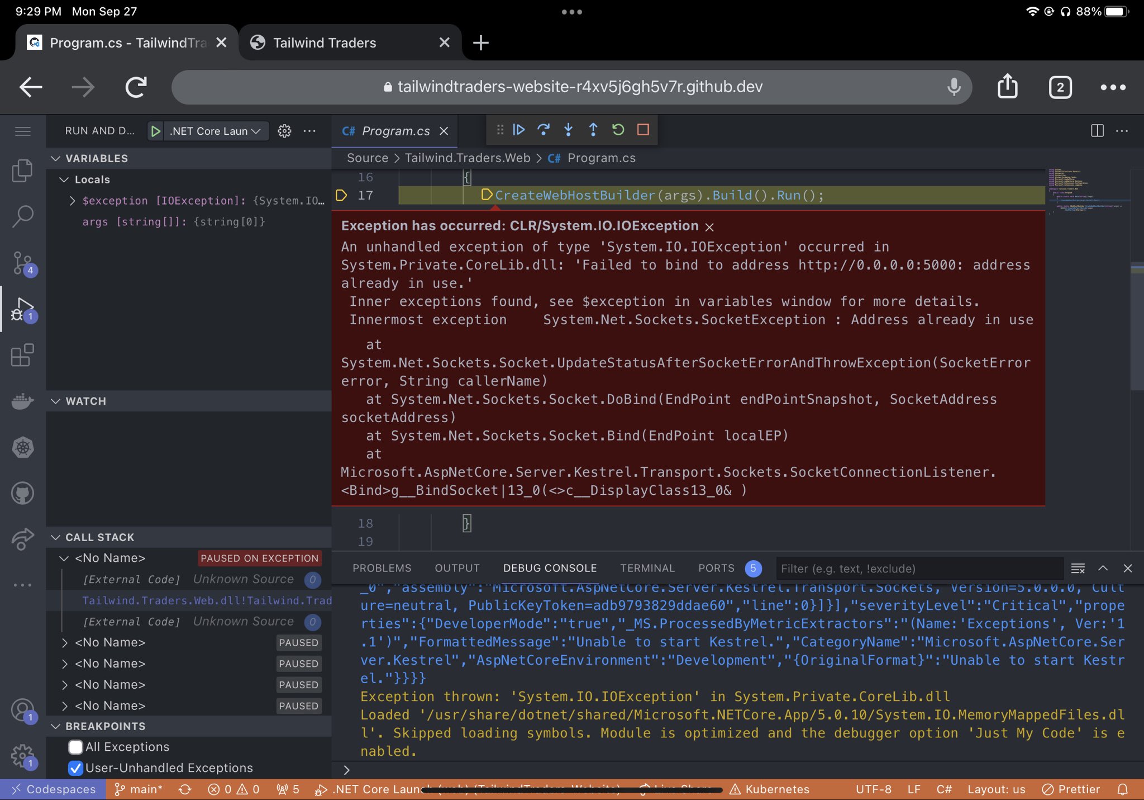
Task: Open notifications bell in status bar
Action: [x=1123, y=789]
